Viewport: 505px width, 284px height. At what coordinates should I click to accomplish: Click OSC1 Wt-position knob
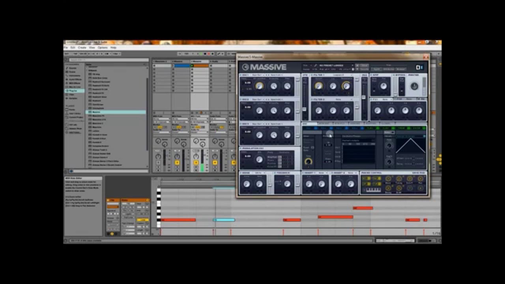click(x=259, y=86)
